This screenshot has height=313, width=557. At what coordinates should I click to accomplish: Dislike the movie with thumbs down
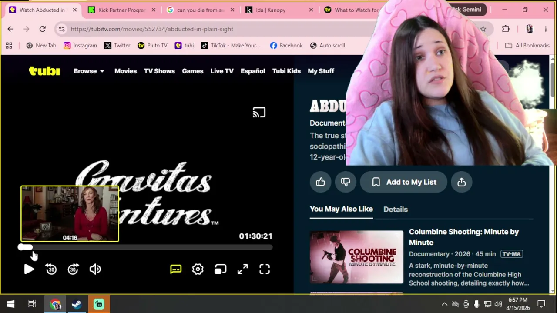point(346,182)
